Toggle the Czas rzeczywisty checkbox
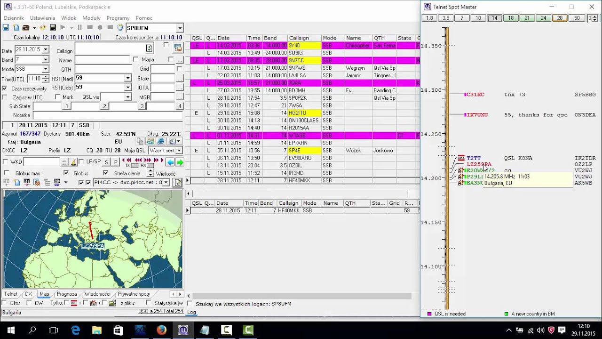602x339 pixels. pos(5,89)
